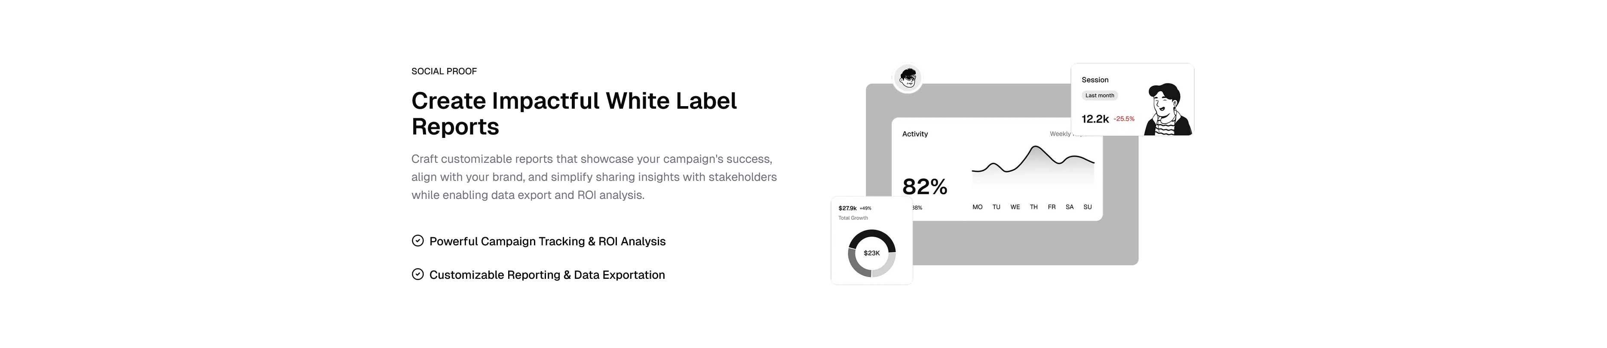1607x348 pixels.
Task: Click the smiling person illustration in Session card
Action: click(x=1167, y=109)
